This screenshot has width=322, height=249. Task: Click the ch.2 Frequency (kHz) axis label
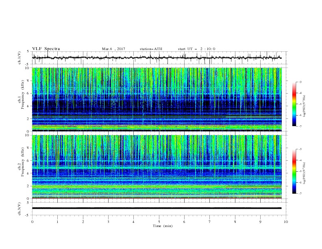[21, 162]
